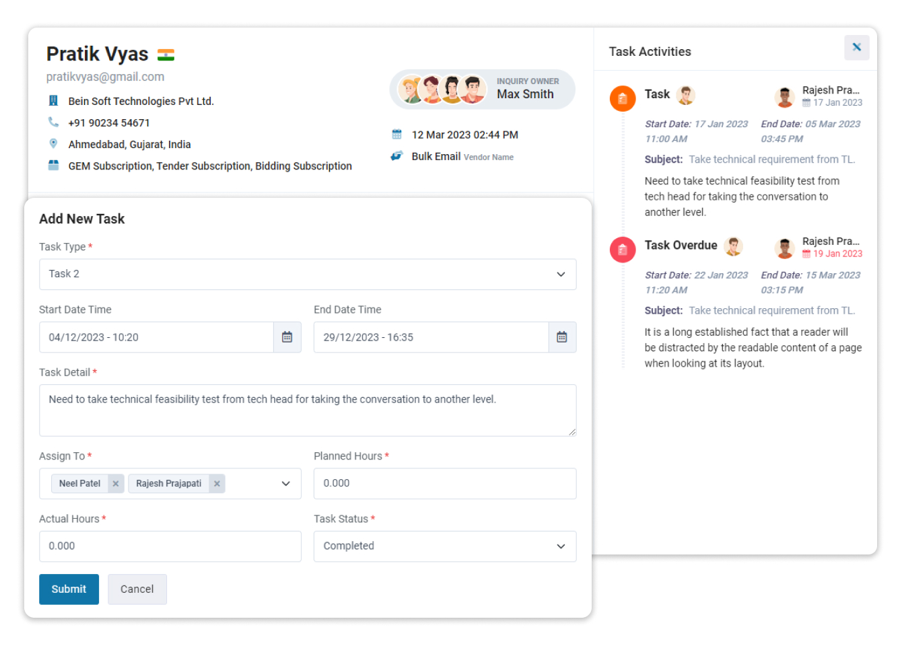
Task: Expand the Task Type dropdown
Action: pyautogui.click(x=560, y=275)
